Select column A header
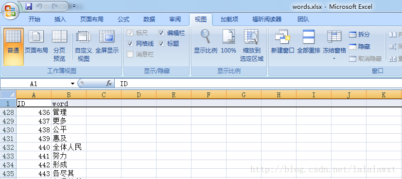Viewport: 402px width, 179px height. coord(34,95)
